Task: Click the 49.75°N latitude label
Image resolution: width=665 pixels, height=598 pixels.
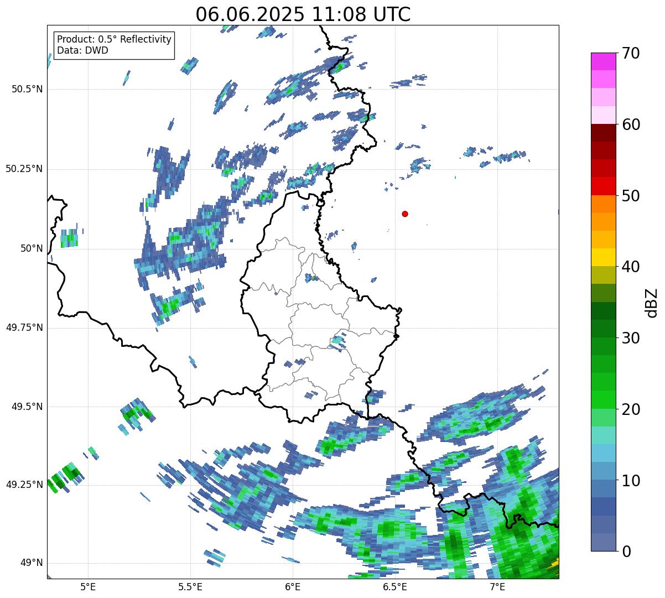Action: 24,327
